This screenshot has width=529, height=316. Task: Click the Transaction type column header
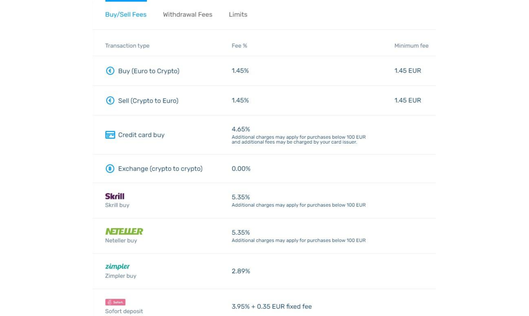point(127,46)
